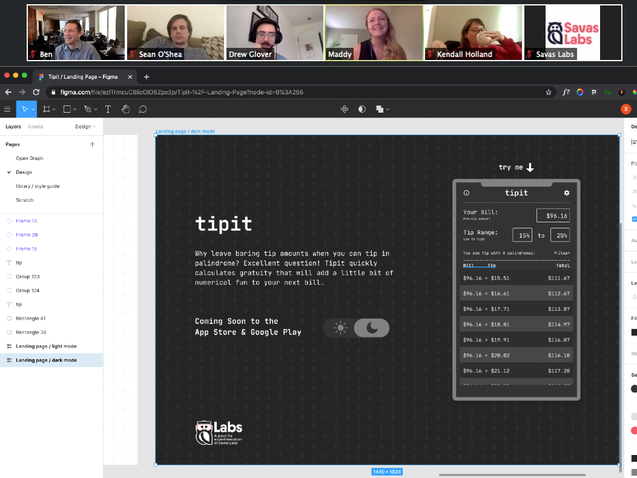Select the Frame tool
This screenshot has width=637, height=478.
pos(46,109)
